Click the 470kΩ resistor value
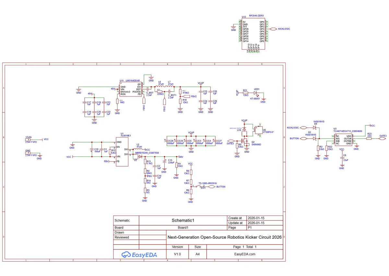Screen dimensions: 389x276 pos(186,93)
